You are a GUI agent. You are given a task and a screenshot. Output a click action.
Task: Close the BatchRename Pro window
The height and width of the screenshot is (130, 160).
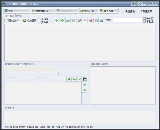(155, 4)
